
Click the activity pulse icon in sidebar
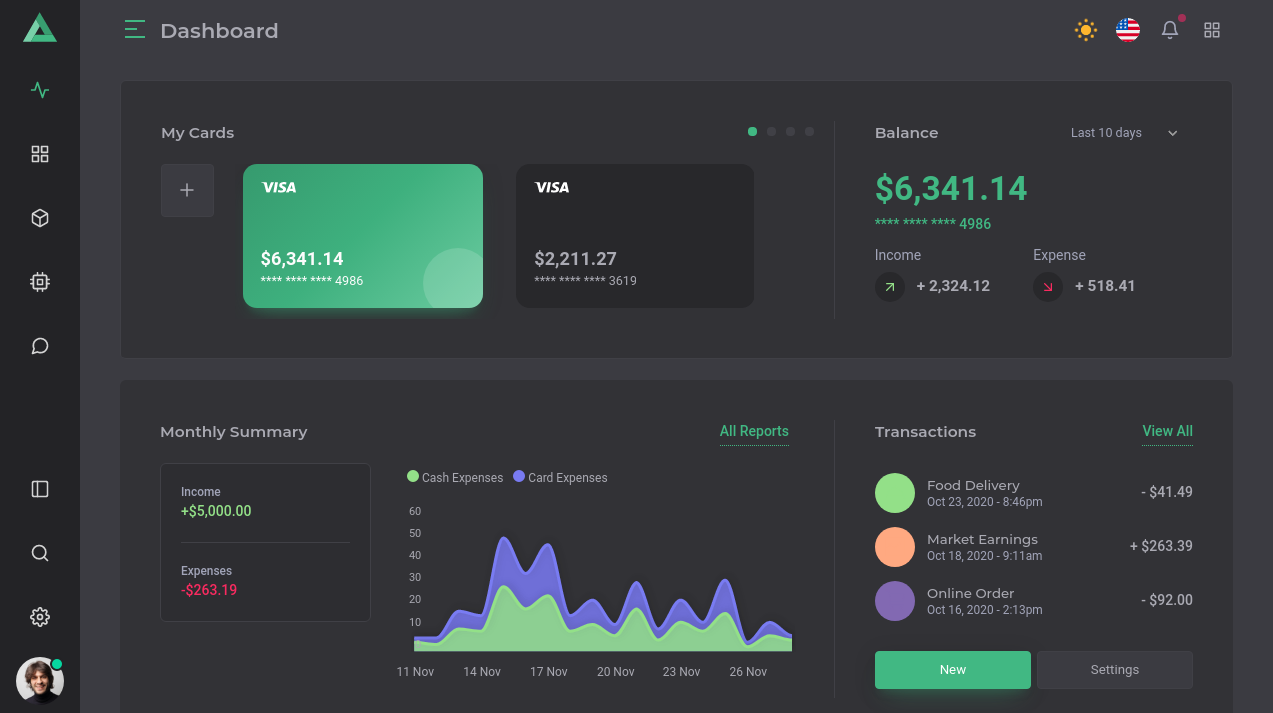pos(40,90)
